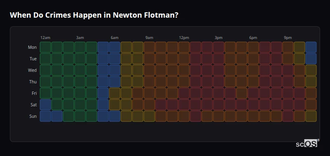Click the Friday 3pm heatmap cell
Screen dimensions: 330x156
tap(219, 93)
